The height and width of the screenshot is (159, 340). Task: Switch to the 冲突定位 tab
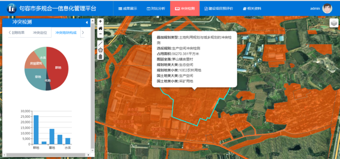click(40, 33)
